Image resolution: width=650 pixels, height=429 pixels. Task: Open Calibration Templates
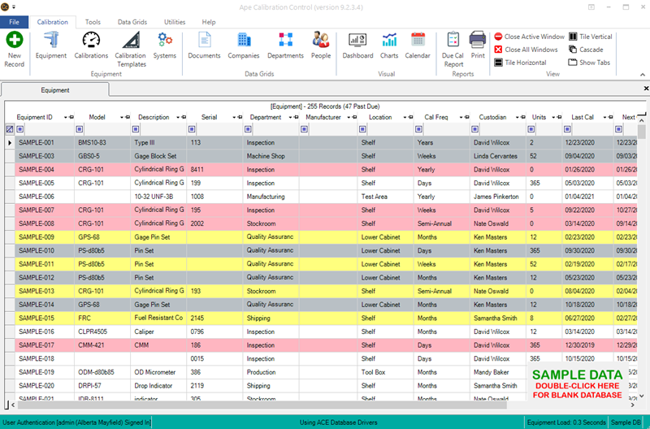click(x=131, y=49)
